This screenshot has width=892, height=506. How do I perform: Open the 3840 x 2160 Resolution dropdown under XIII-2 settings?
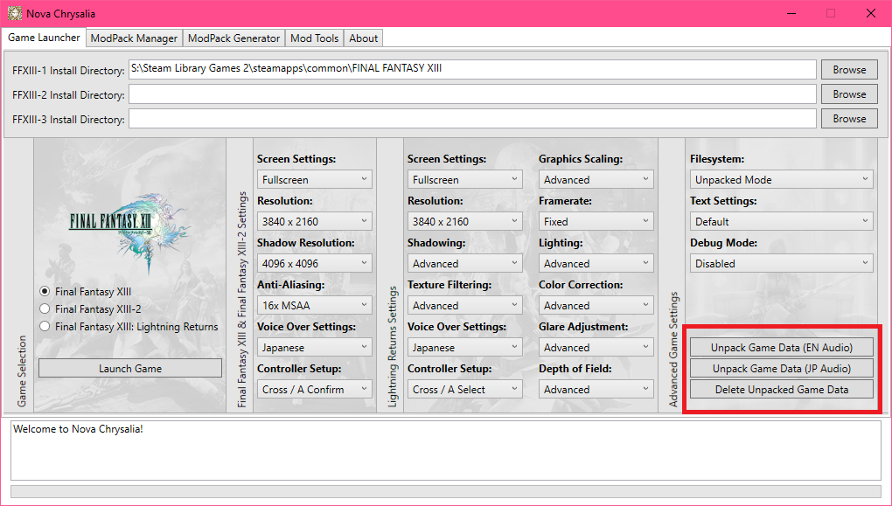[315, 221]
